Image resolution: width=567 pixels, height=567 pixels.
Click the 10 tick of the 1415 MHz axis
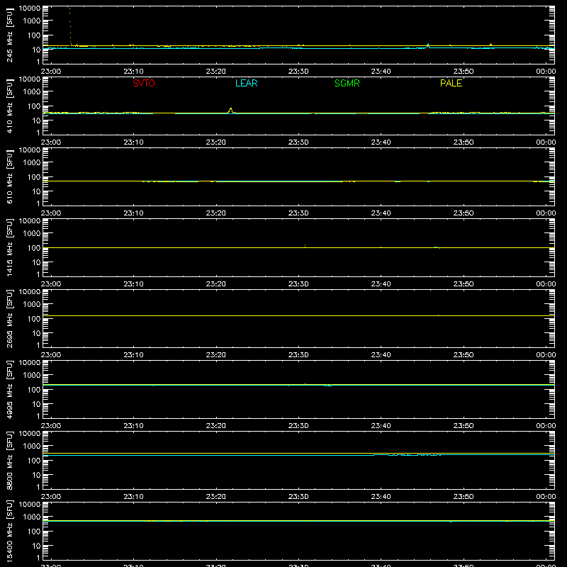tap(36, 262)
